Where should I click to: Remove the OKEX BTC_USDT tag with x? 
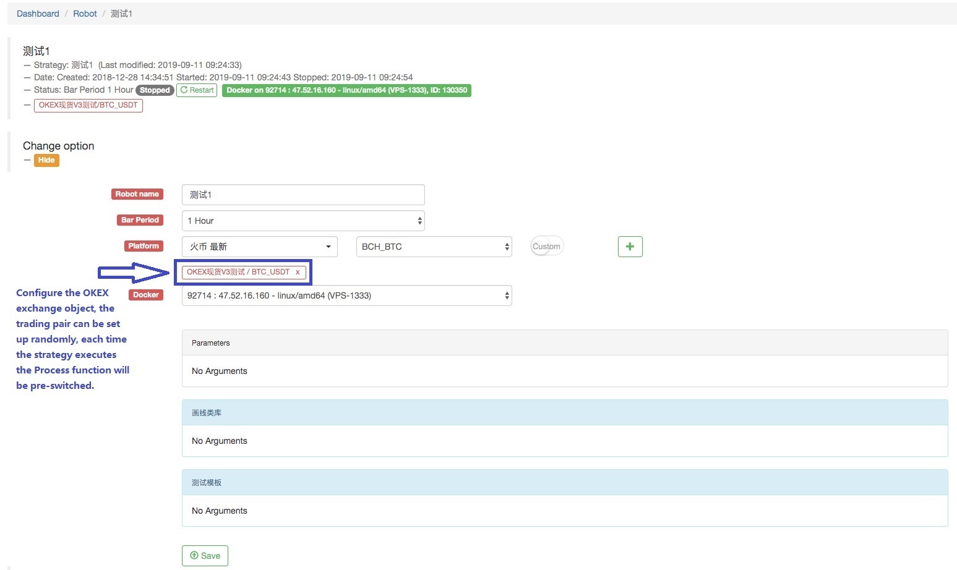(x=298, y=272)
